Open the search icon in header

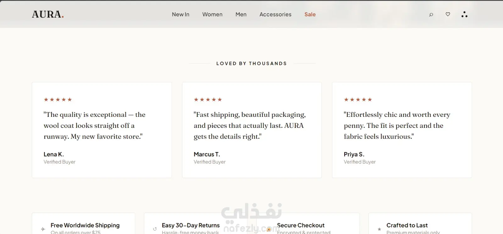(431, 14)
